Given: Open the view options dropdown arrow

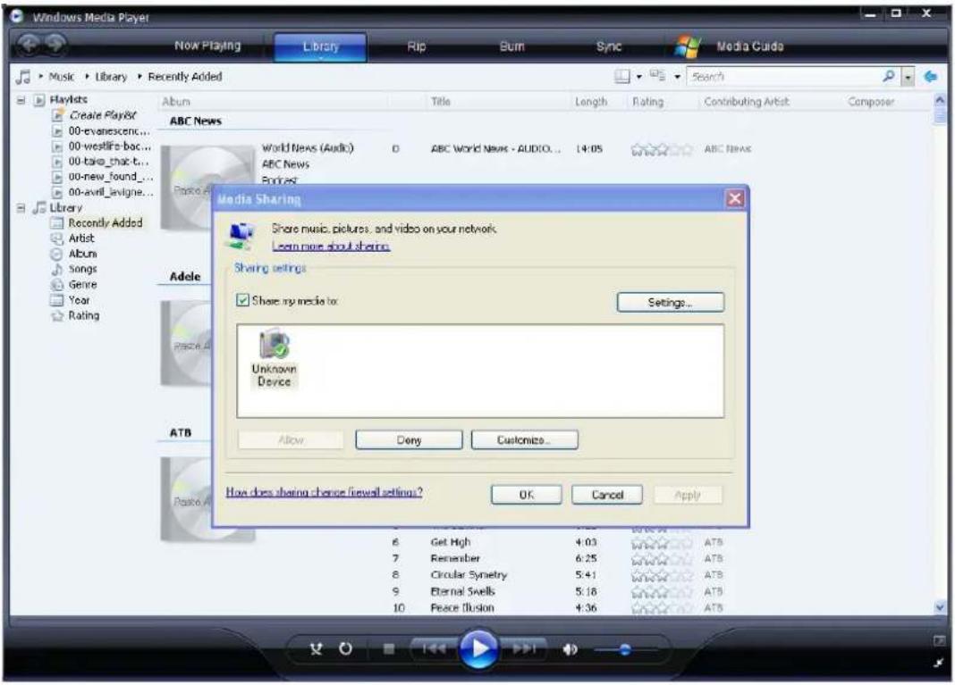Looking at the screenshot, I should click(x=677, y=78).
